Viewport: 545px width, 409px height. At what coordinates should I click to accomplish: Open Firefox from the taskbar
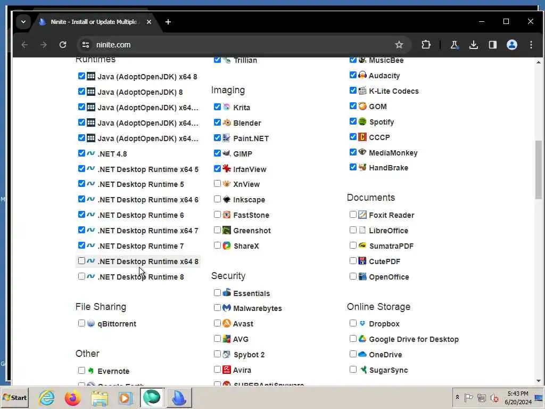[72, 397]
